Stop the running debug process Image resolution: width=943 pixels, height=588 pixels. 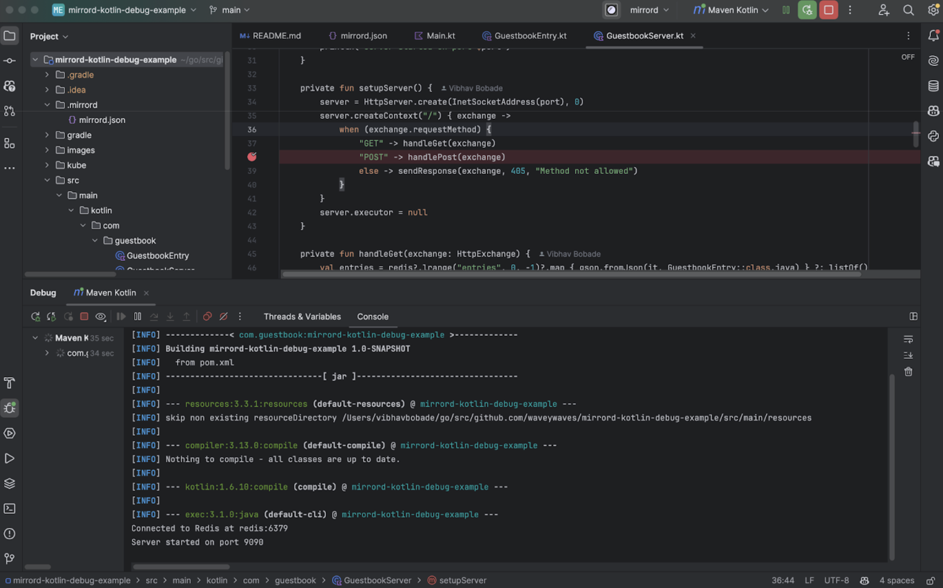84,316
